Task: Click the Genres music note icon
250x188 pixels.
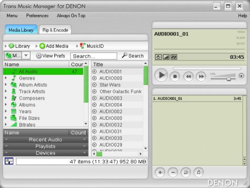Action: coord(14,78)
